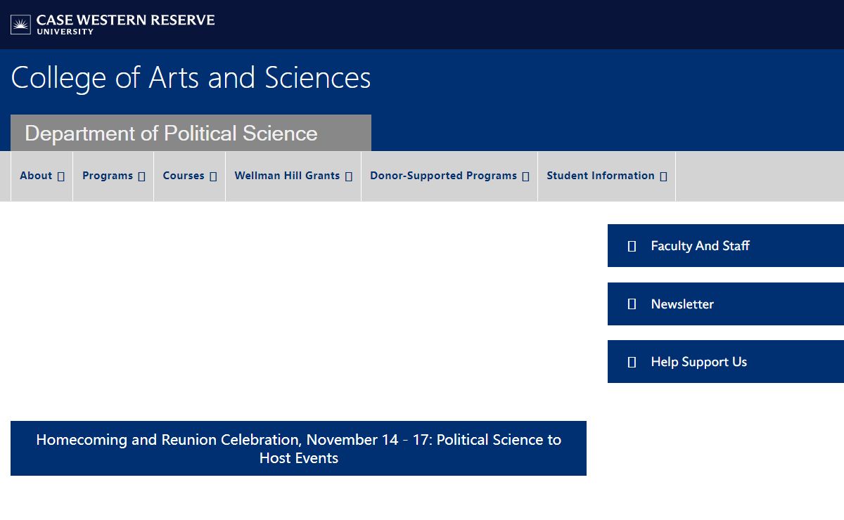The width and height of the screenshot is (844, 520).
Task: Expand the Courses menu arrow
Action: coord(213,176)
